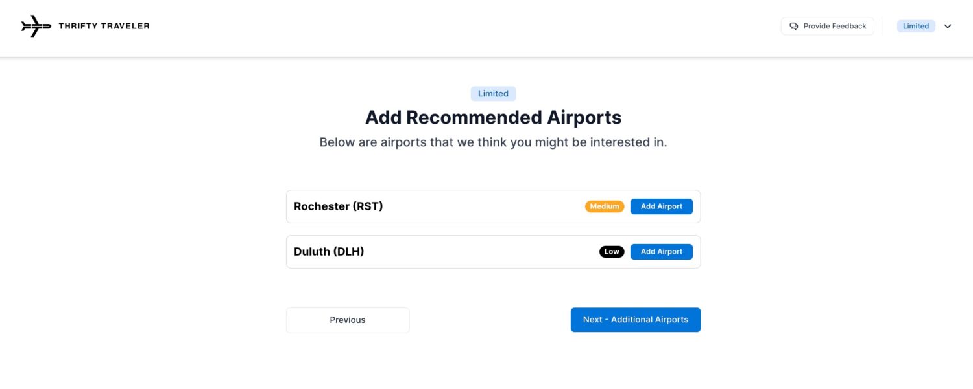The height and width of the screenshot is (389, 973).
Task: Click the Medium priority badge for Rochester
Action: [x=604, y=206]
